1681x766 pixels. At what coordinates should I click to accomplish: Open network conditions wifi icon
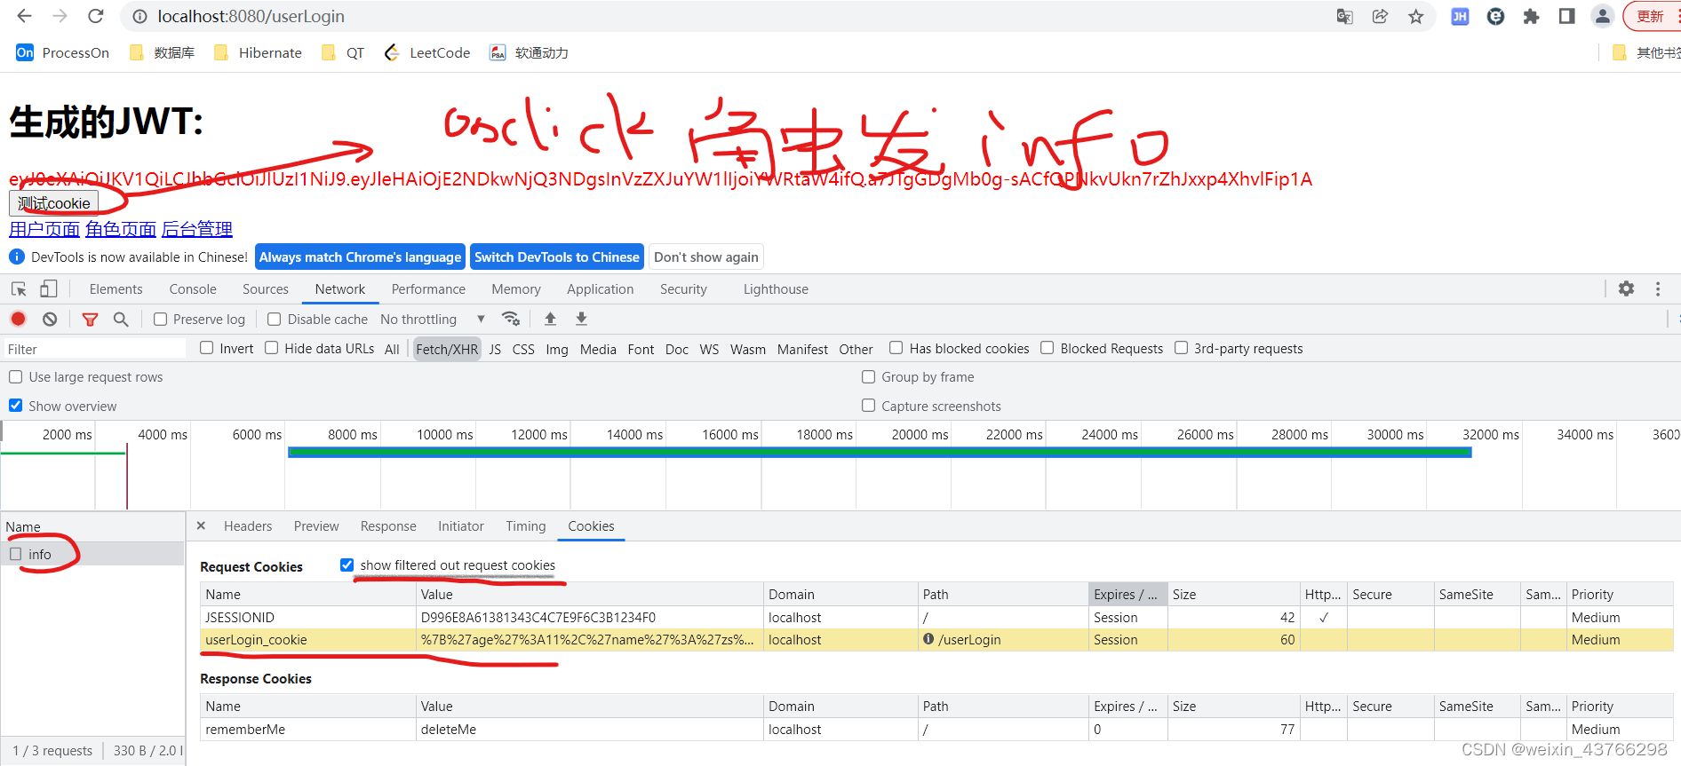pos(511,319)
